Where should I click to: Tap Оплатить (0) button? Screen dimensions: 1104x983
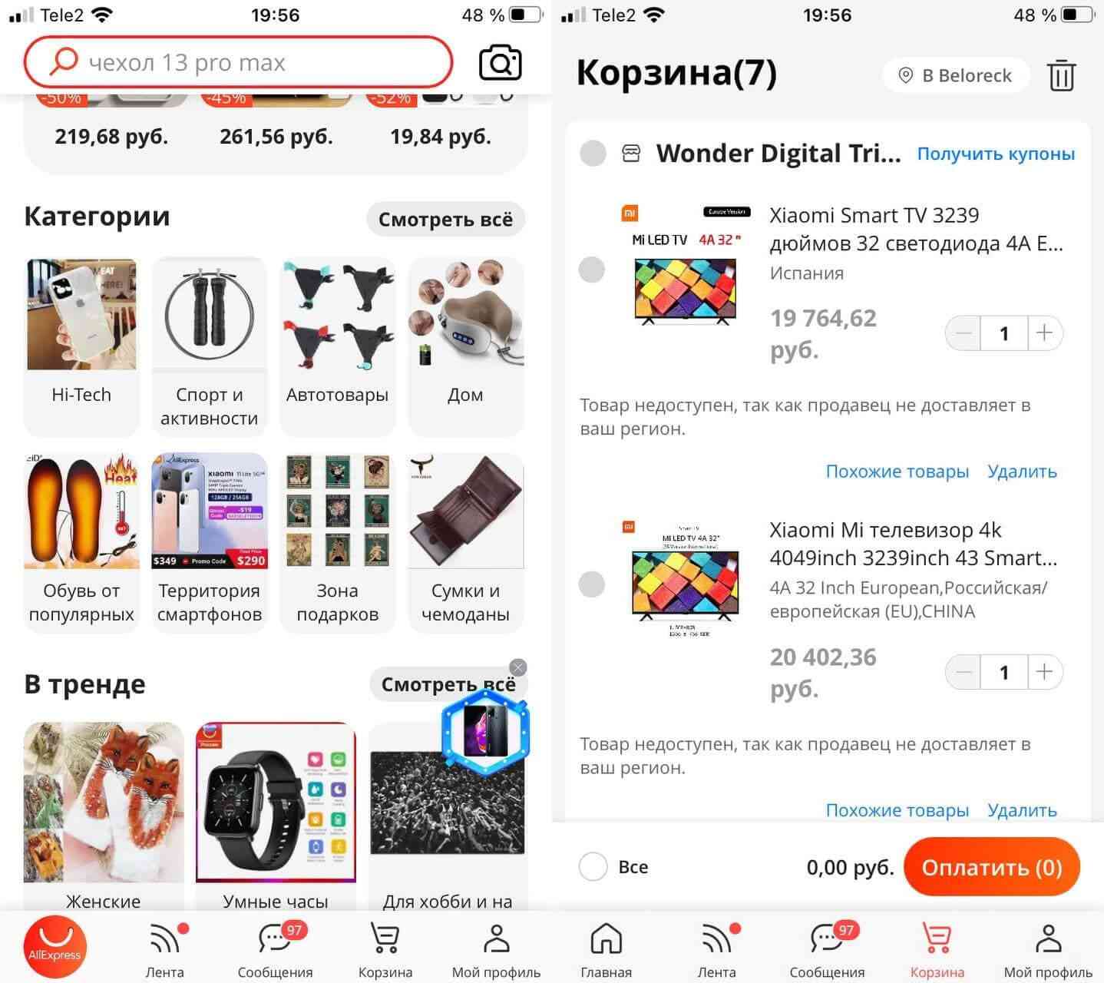(992, 867)
